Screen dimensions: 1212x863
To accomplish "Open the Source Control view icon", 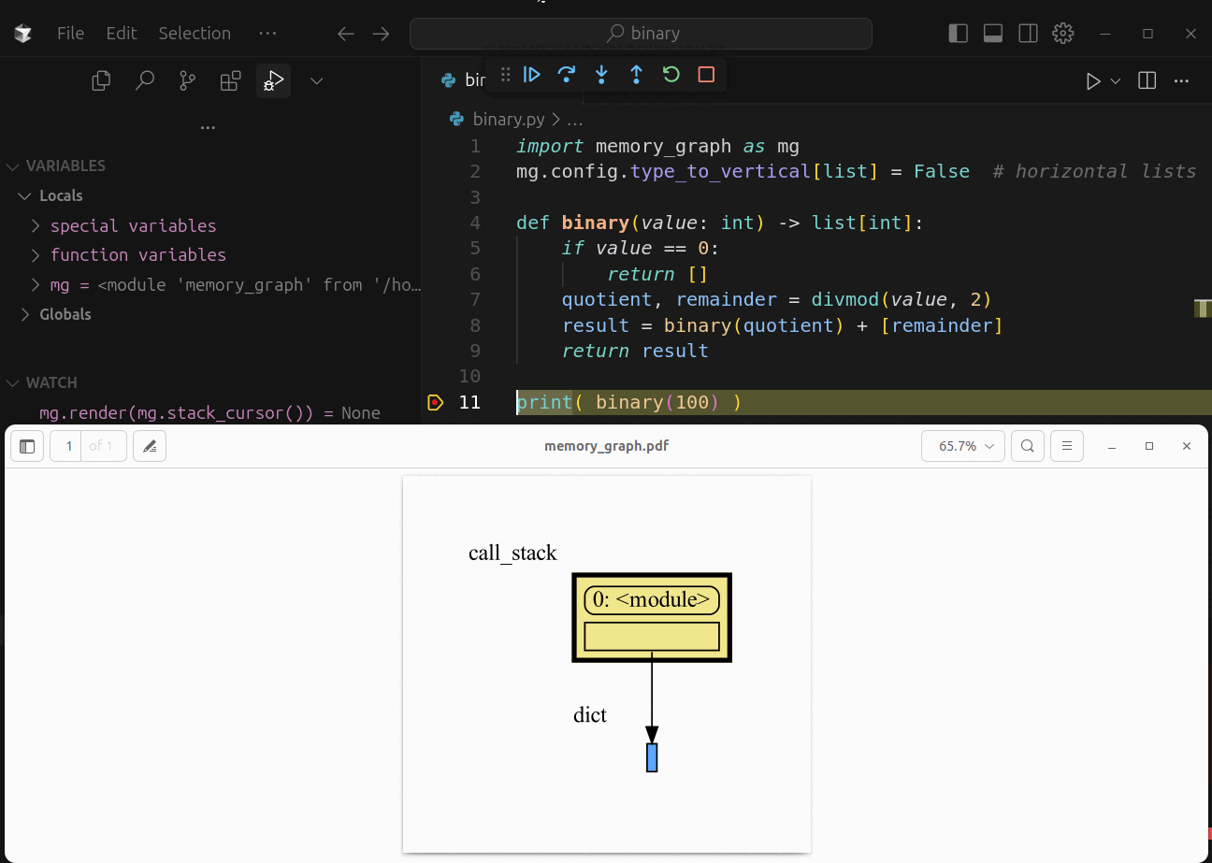I will [187, 81].
